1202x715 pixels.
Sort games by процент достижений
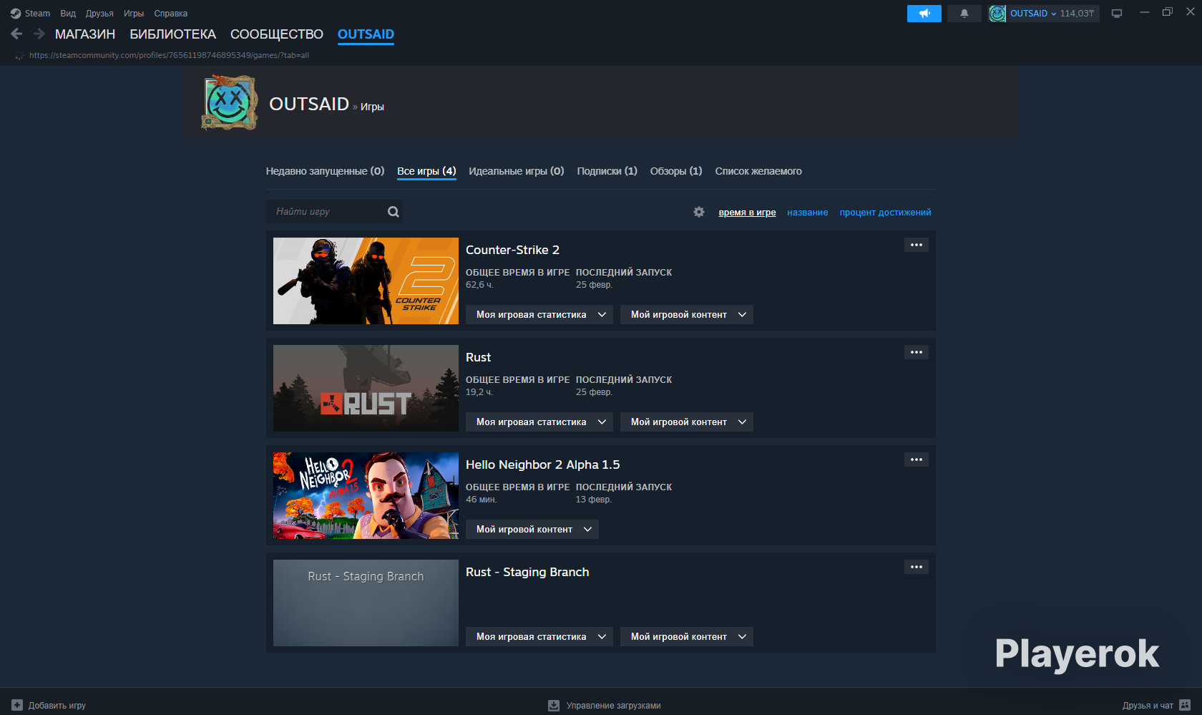coord(885,213)
